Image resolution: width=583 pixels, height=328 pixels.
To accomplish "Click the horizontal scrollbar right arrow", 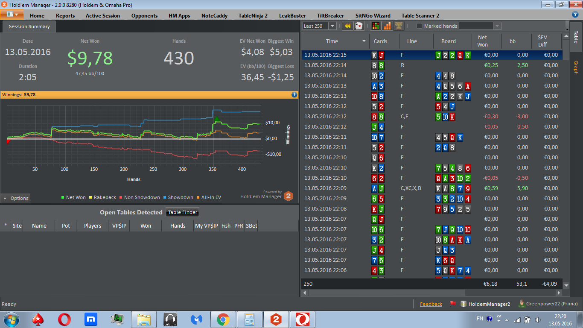I will pos(559,293).
